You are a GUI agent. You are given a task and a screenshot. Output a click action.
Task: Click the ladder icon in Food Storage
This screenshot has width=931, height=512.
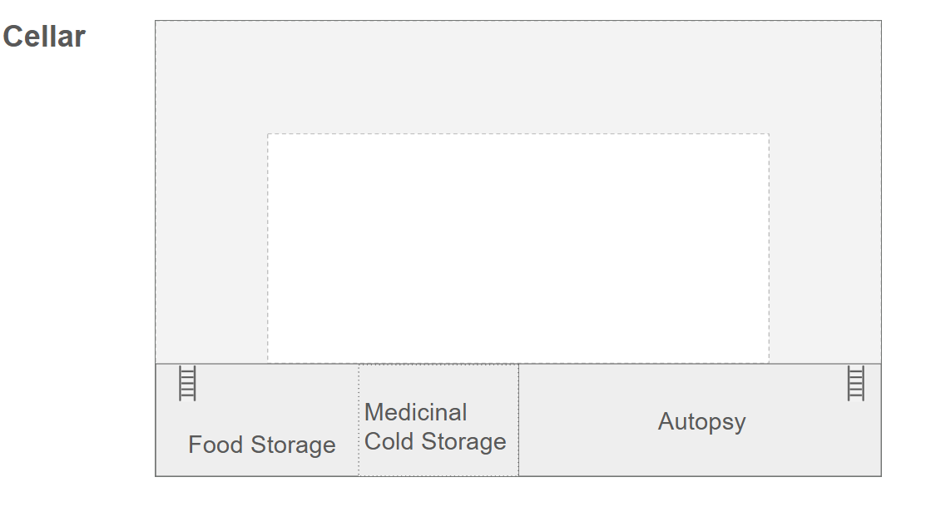coord(188,384)
